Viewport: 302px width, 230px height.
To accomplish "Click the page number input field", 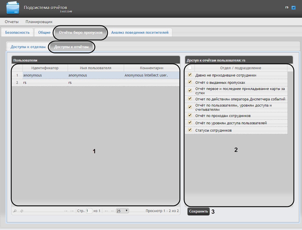I will pos(89,211).
